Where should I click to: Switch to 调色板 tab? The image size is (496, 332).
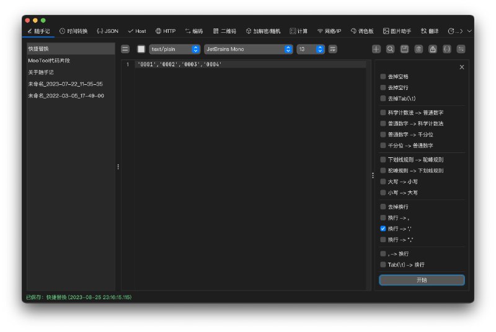pyautogui.click(x=362, y=31)
